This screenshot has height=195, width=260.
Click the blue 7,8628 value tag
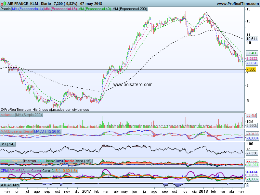pyautogui.click(x=252, y=63)
